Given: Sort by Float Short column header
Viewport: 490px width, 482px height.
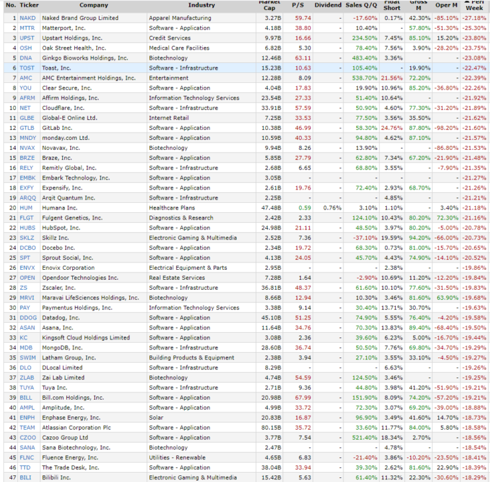Looking at the screenshot, I should (x=392, y=5).
